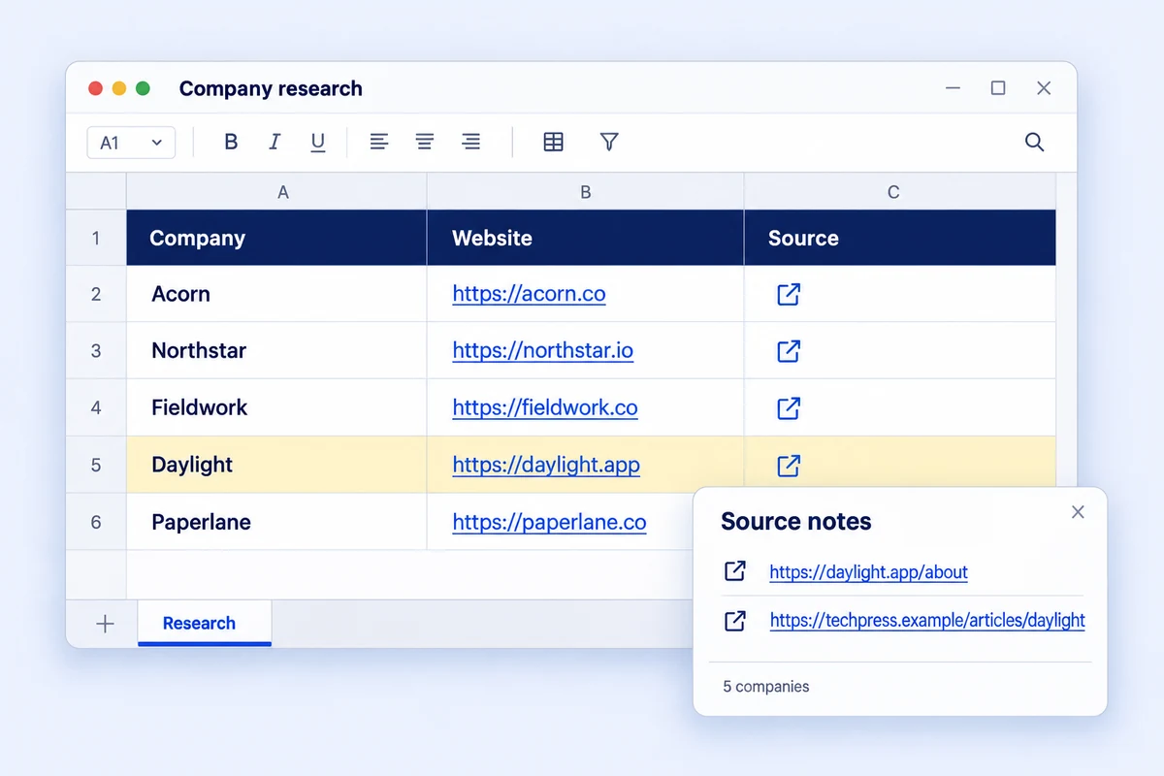Click the filter funnel icon
This screenshot has width=1164, height=776.
pos(609,142)
